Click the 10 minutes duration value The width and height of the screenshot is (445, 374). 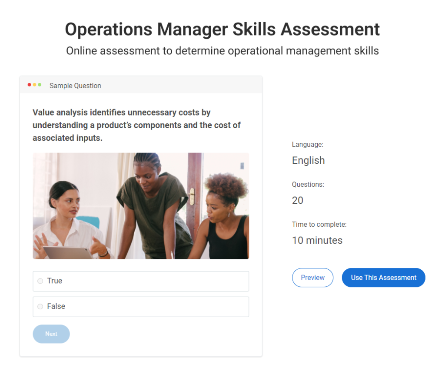[x=317, y=240]
